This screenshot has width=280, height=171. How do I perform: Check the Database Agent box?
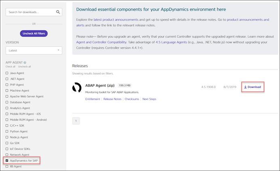tap(7, 102)
